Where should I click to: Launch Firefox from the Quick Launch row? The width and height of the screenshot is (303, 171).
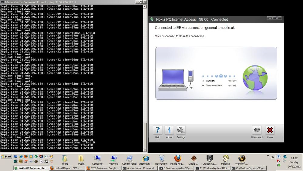click(x=26, y=156)
